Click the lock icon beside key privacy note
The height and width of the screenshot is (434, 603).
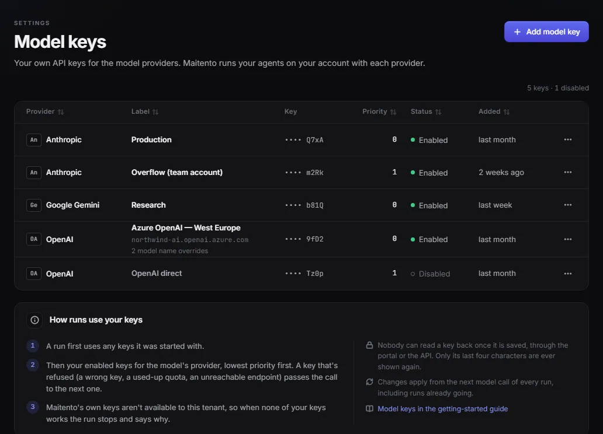tap(369, 345)
